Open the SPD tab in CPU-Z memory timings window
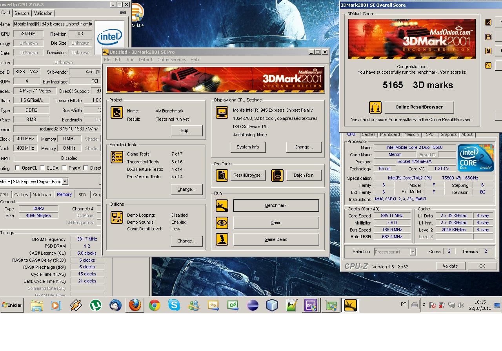Screen dimensions: 502x351 [x=82, y=194]
